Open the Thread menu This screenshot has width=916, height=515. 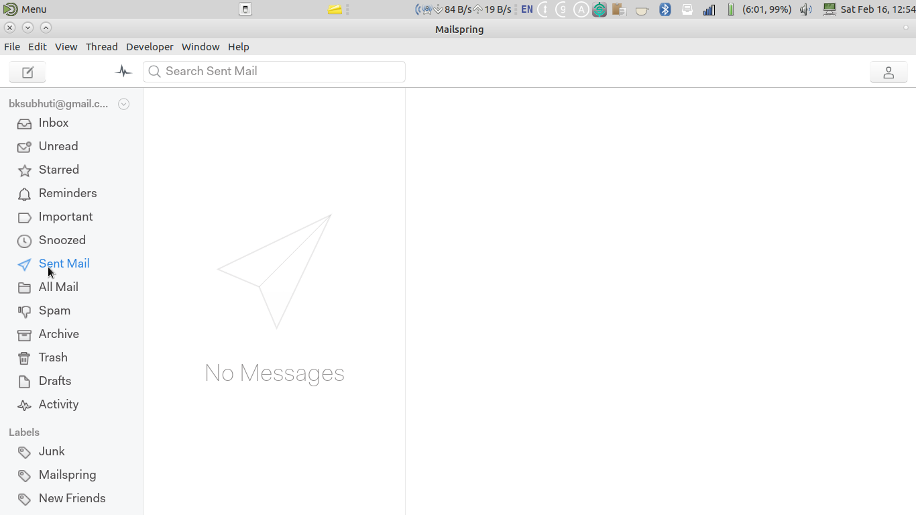(102, 47)
